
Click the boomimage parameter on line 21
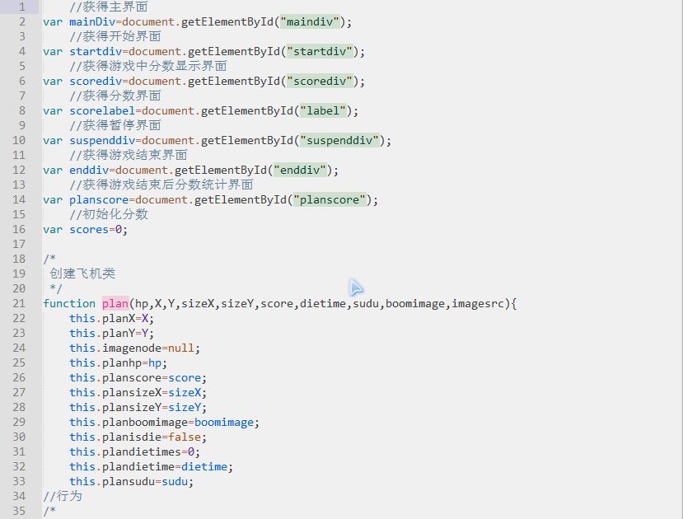(x=415, y=303)
